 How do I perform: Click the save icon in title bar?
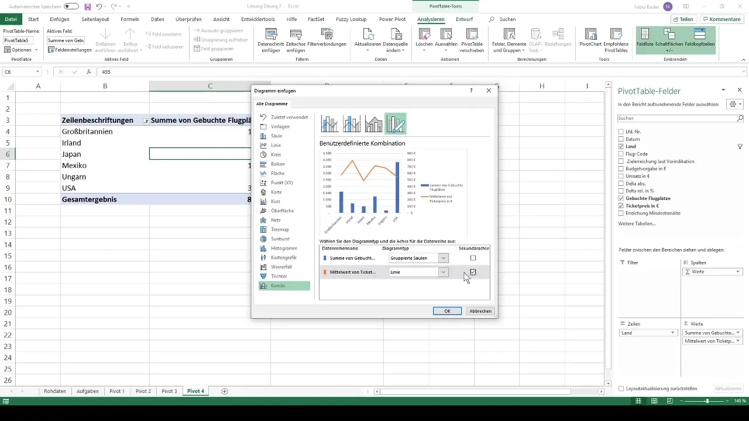(x=87, y=7)
